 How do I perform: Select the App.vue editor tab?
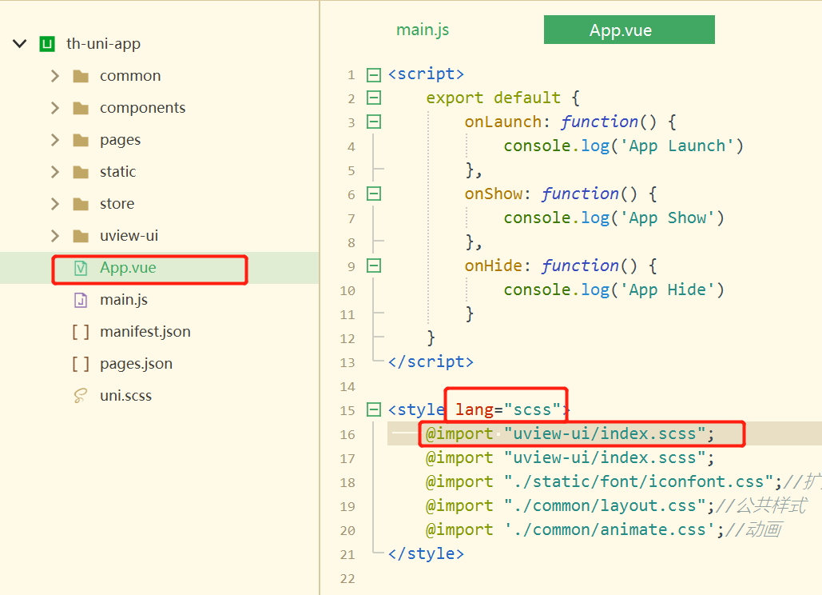click(629, 30)
